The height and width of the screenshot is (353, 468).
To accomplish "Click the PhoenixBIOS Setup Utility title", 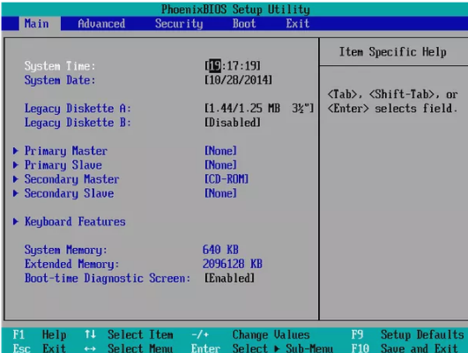I will point(235,10).
